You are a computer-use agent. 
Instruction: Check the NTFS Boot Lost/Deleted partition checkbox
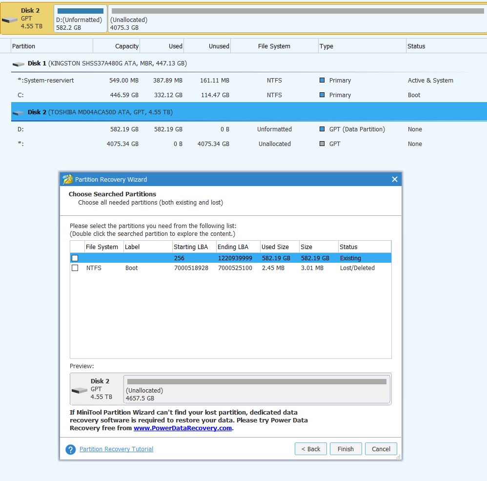click(x=75, y=268)
